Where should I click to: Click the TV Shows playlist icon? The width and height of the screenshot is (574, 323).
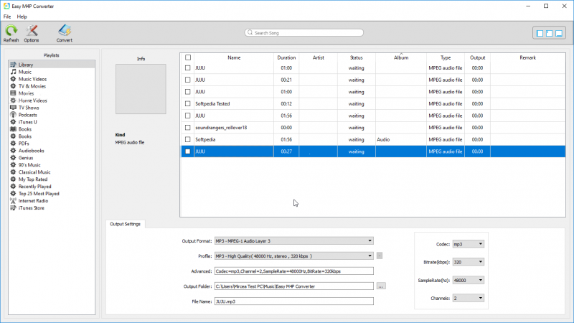(x=13, y=108)
